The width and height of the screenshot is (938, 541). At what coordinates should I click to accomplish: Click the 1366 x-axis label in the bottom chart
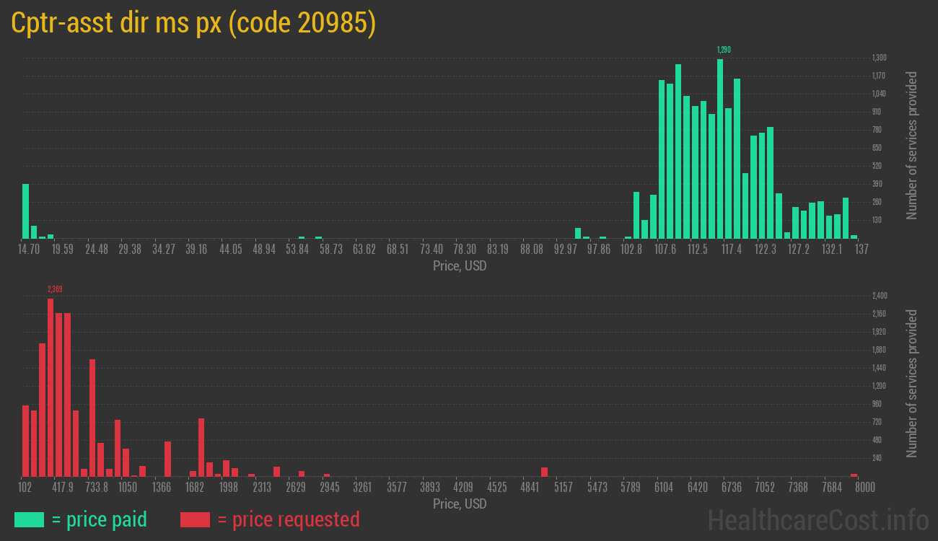(x=162, y=488)
